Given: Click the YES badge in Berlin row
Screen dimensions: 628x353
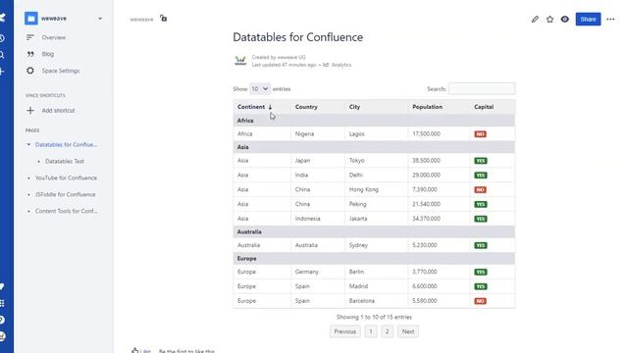Looking at the screenshot, I should coord(481,272).
